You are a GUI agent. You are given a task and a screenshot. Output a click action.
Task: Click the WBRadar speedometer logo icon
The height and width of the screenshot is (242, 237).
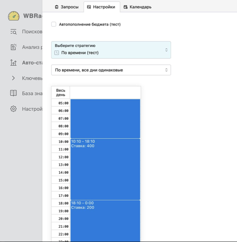(x=14, y=16)
